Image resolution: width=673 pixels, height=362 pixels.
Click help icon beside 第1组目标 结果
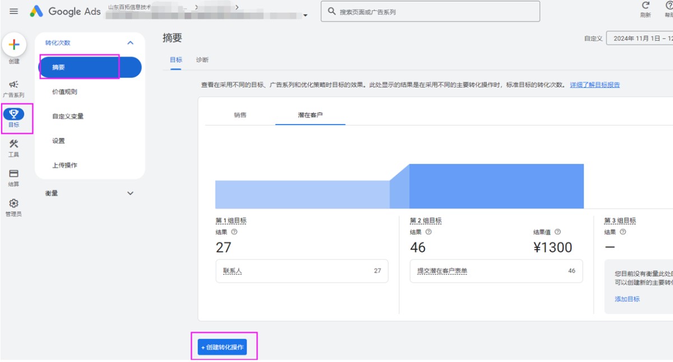point(234,232)
